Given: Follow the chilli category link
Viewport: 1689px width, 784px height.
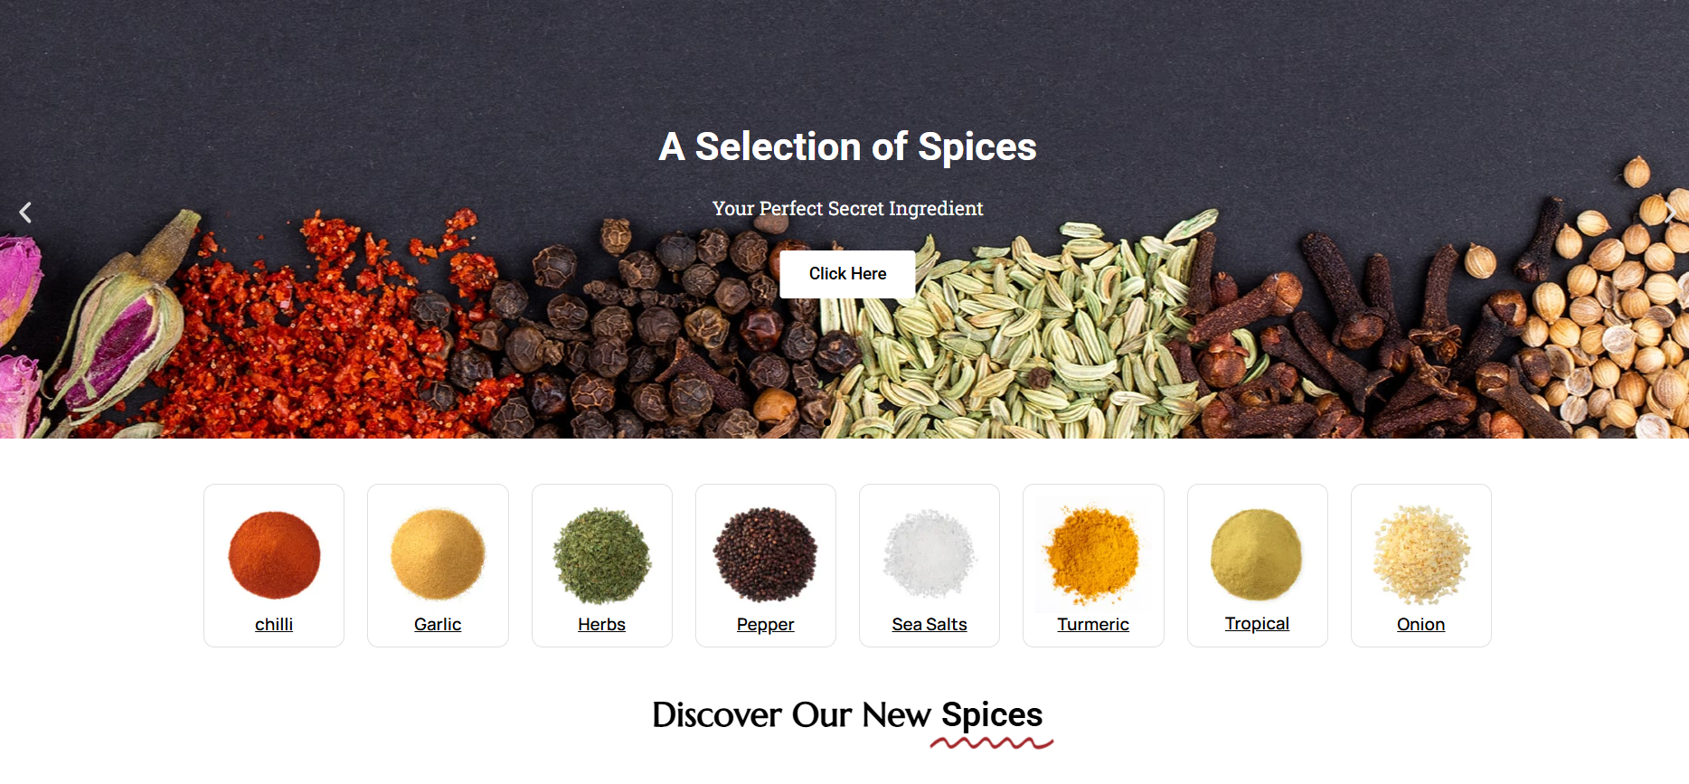Looking at the screenshot, I should [x=274, y=624].
